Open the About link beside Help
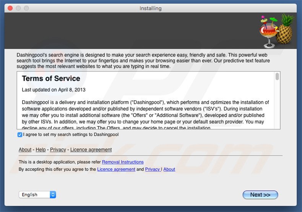The width and height of the screenshot is (302, 212). (x=25, y=149)
